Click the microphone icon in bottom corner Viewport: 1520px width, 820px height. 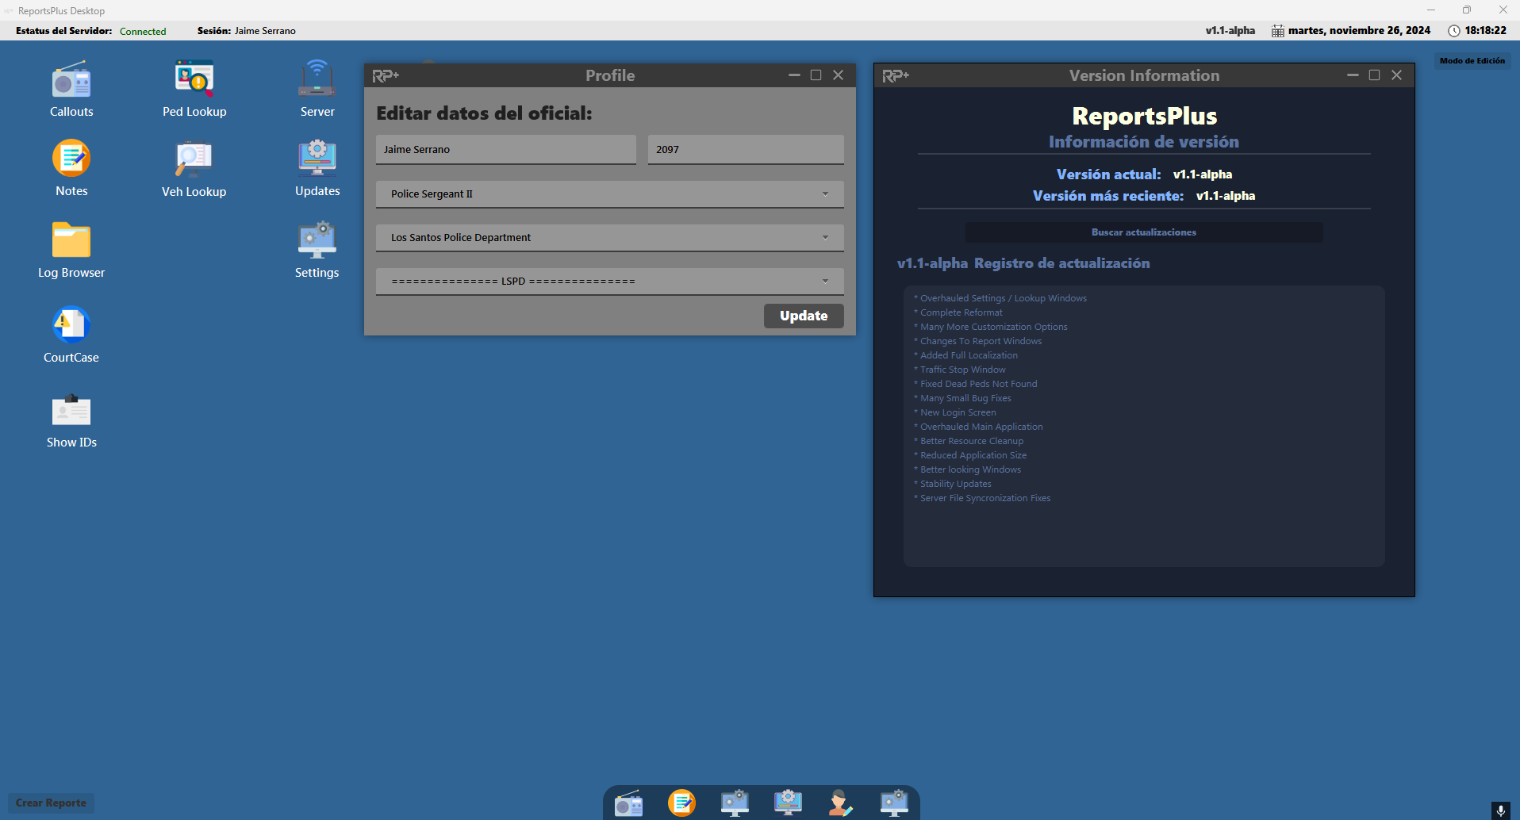pyautogui.click(x=1500, y=810)
